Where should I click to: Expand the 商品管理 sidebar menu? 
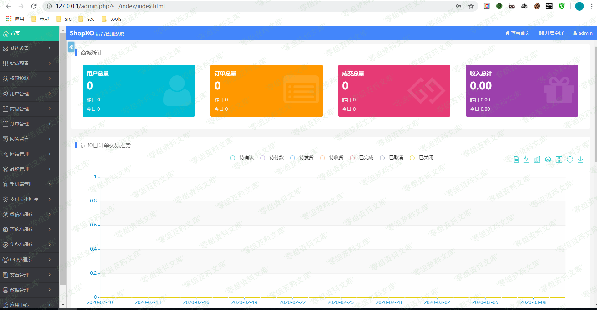pyautogui.click(x=29, y=109)
